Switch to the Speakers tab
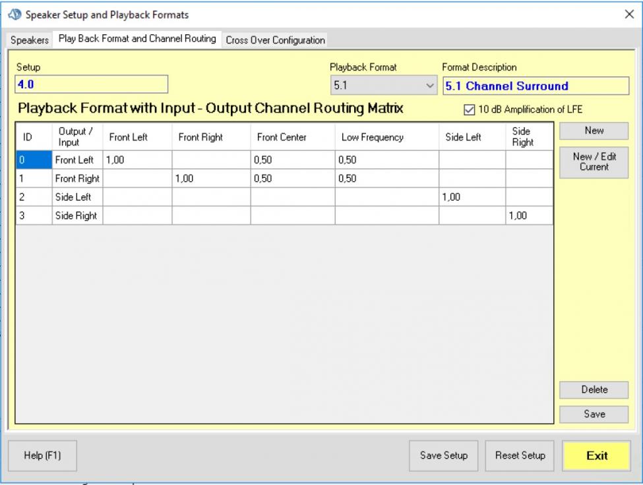Screen dimensions: 643x485 coord(30,40)
